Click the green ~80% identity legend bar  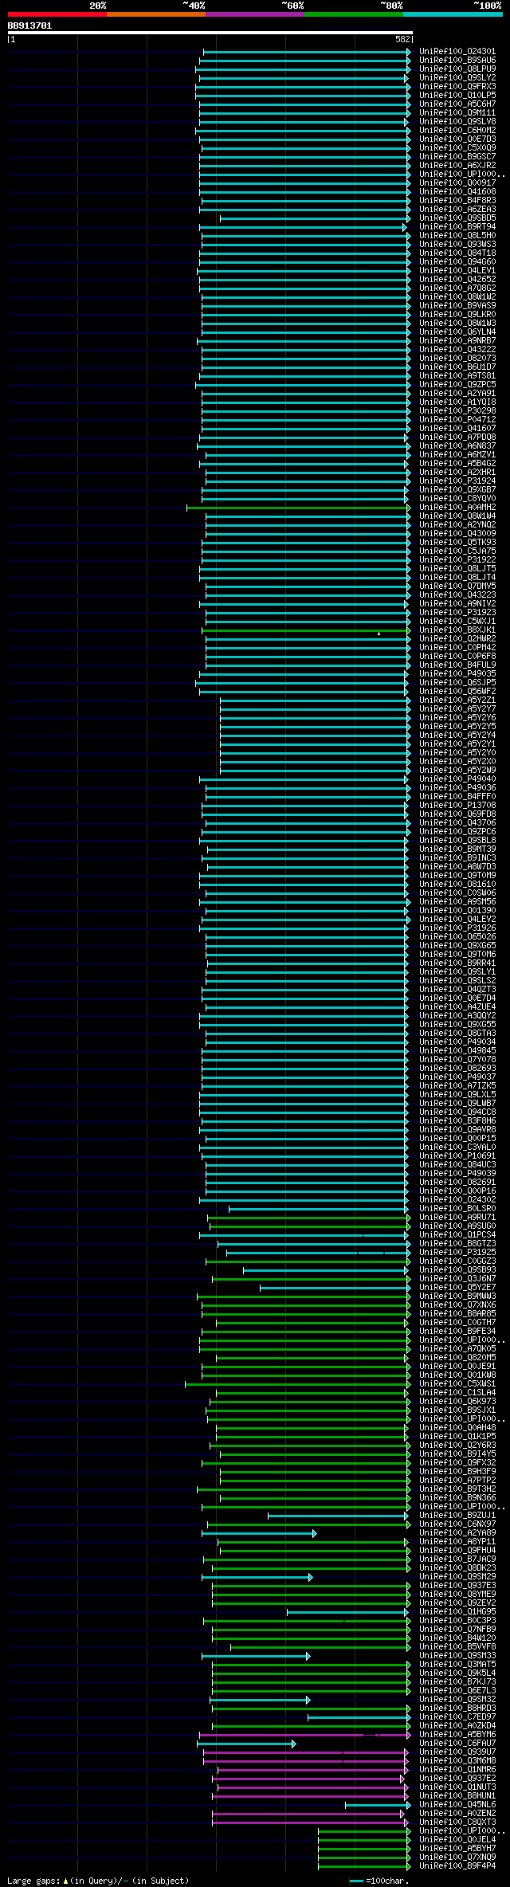(x=353, y=14)
